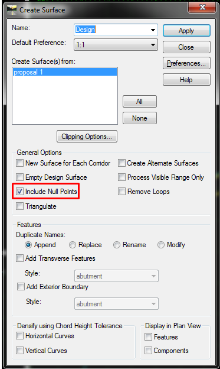The height and width of the screenshot is (369, 220).
Task: Expand the Default Preference dropdown
Action: tap(153, 45)
